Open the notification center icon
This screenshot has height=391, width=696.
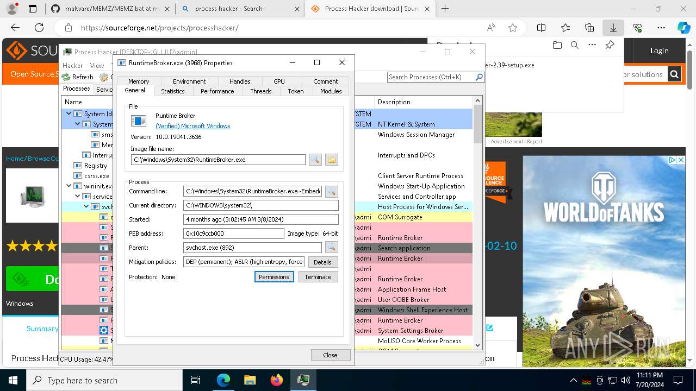[678, 380]
